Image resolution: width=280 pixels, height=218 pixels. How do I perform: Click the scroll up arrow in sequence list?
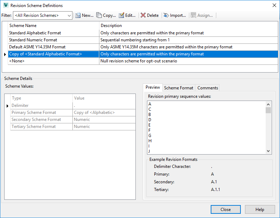coord(268,104)
